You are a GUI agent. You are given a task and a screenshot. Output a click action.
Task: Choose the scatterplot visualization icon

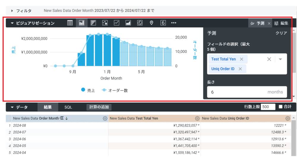coord(105,23)
